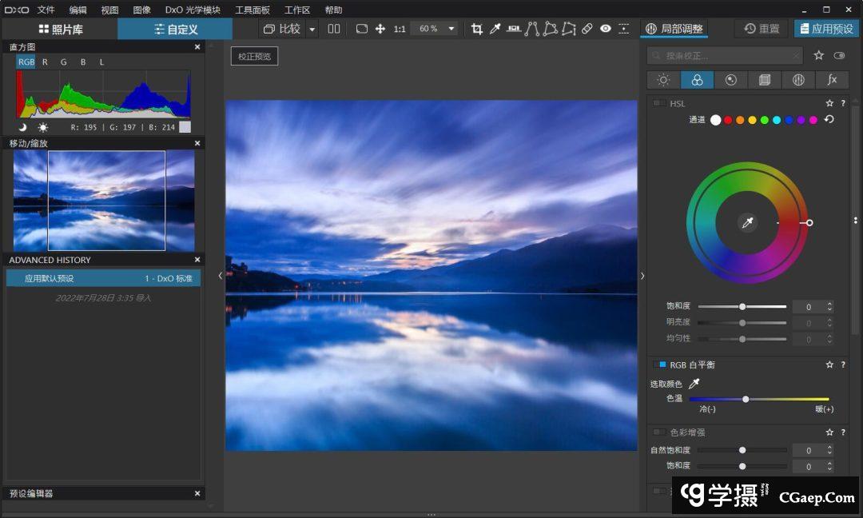The width and height of the screenshot is (863, 518).
Task: Select the crop tool in the toolbar
Action: [477, 29]
